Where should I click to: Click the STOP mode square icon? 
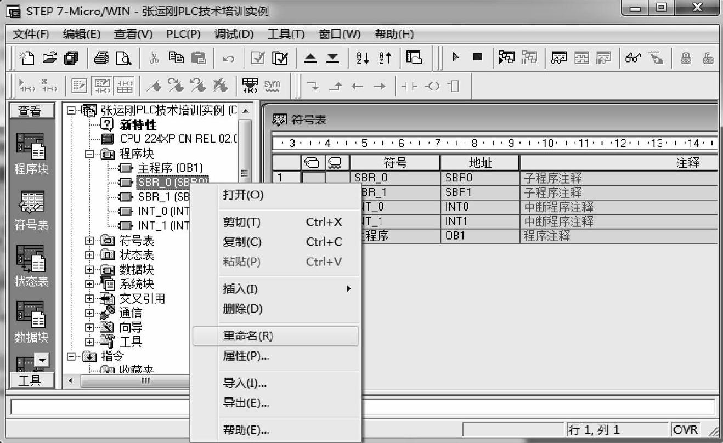477,58
